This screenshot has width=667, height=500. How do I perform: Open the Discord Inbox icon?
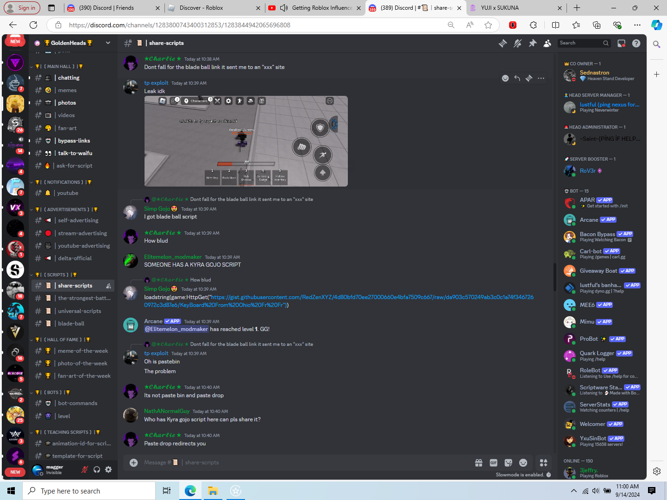pyautogui.click(x=622, y=43)
